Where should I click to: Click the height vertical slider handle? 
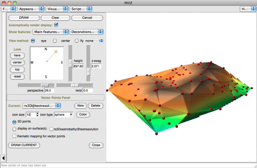[x=70, y=63]
